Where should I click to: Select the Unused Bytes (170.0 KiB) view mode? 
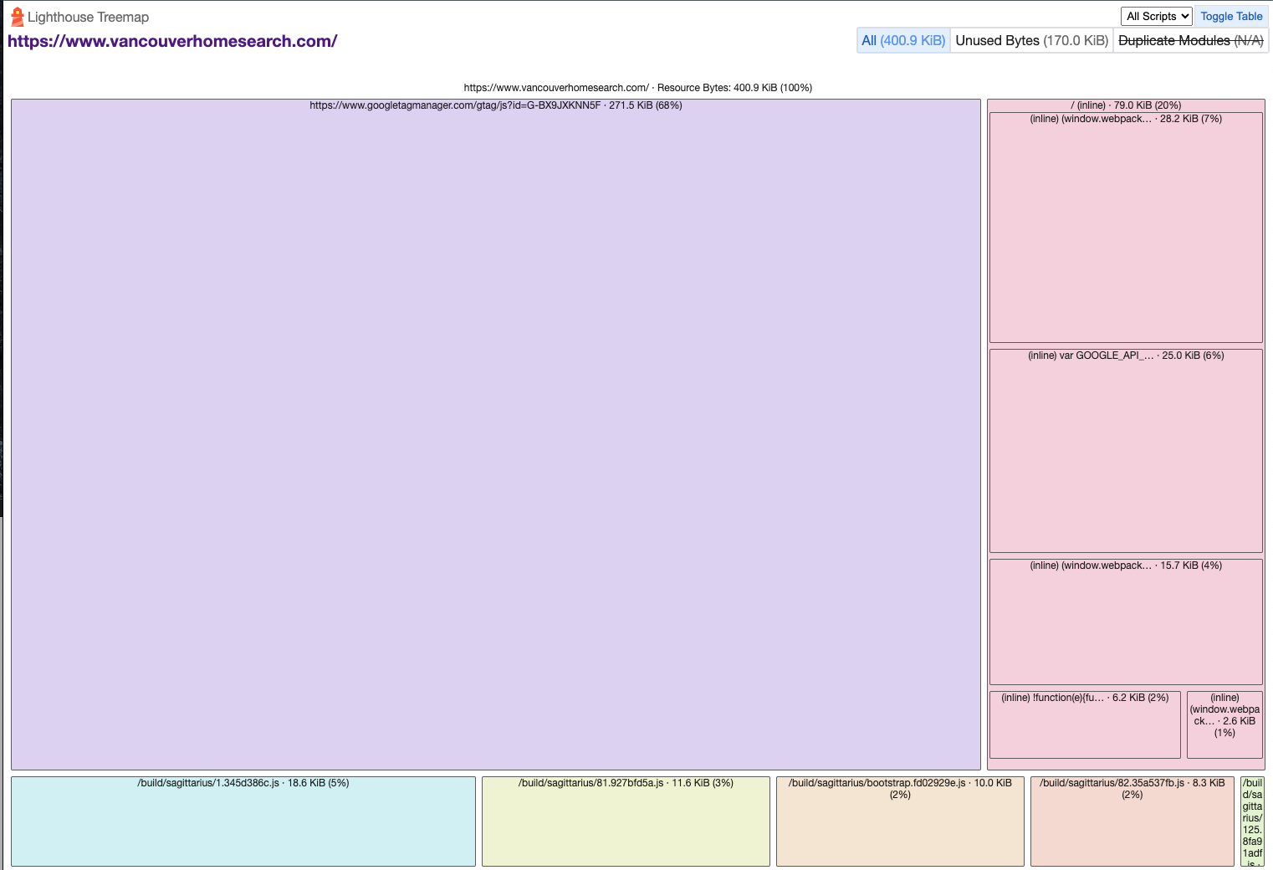click(1031, 40)
